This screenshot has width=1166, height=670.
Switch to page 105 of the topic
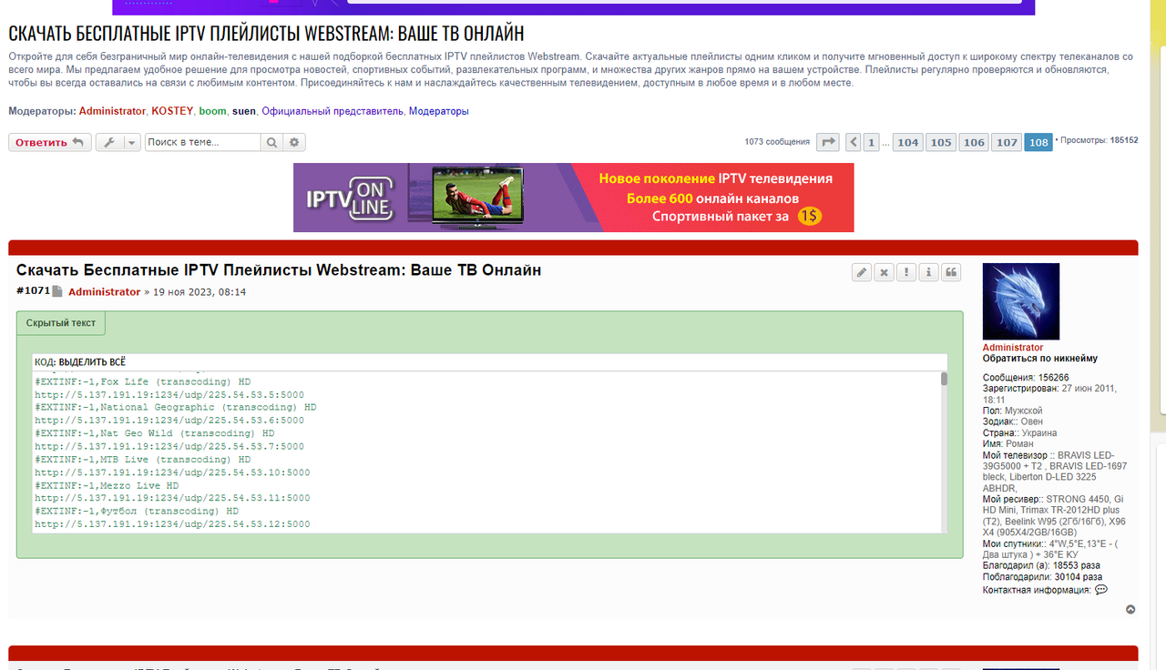[x=940, y=142]
